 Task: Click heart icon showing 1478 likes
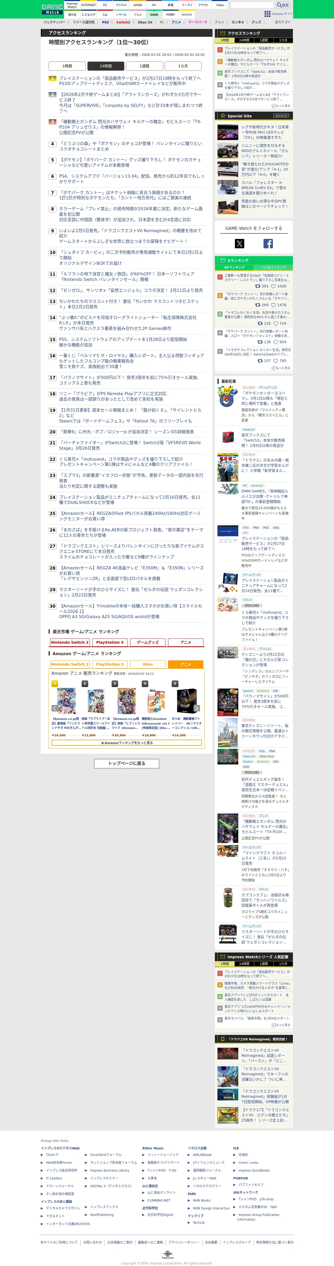(273, 305)
